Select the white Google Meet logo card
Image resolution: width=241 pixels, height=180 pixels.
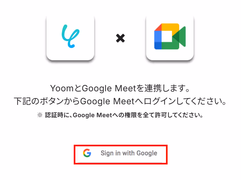point(170,38)
